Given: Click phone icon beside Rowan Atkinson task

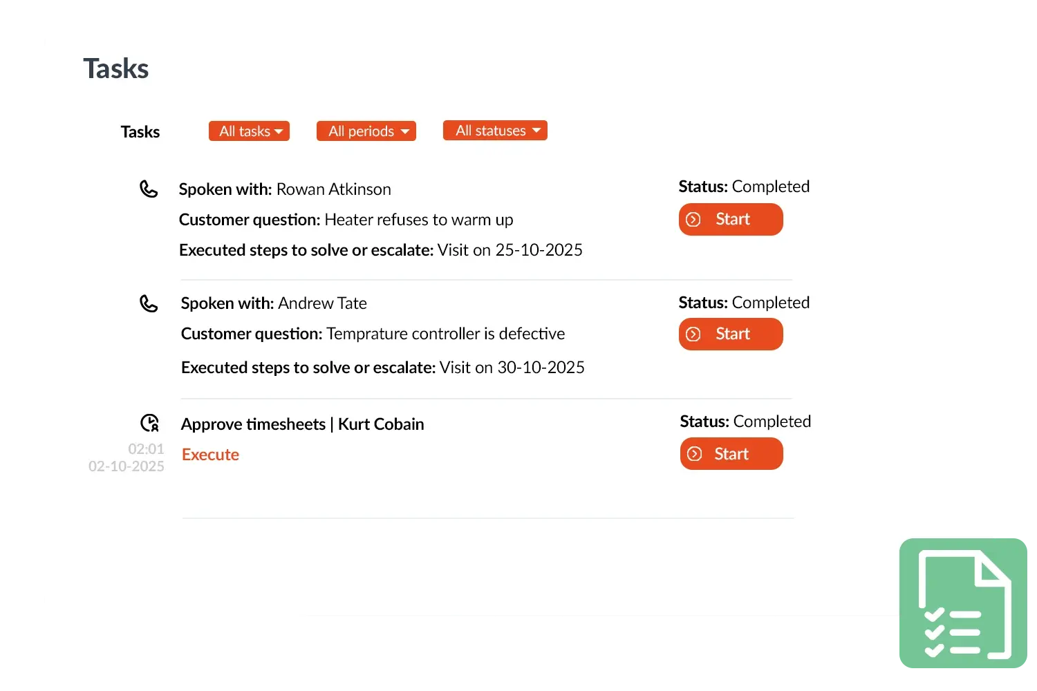Looking at the screenshot, I should (x=149, y=189).
